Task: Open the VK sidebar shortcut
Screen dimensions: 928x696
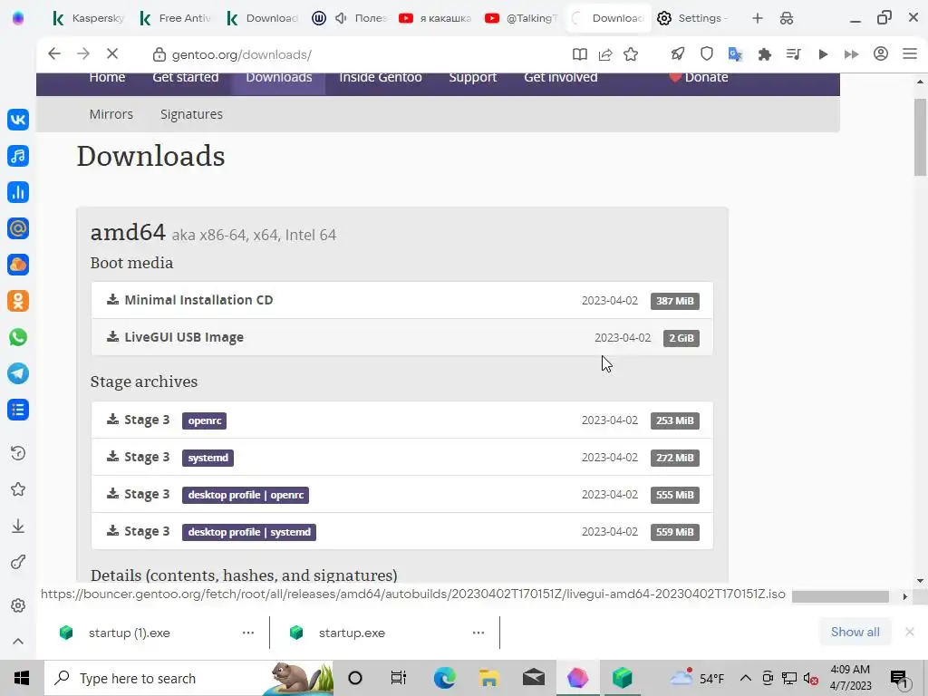Action: (x=18, y=120)
